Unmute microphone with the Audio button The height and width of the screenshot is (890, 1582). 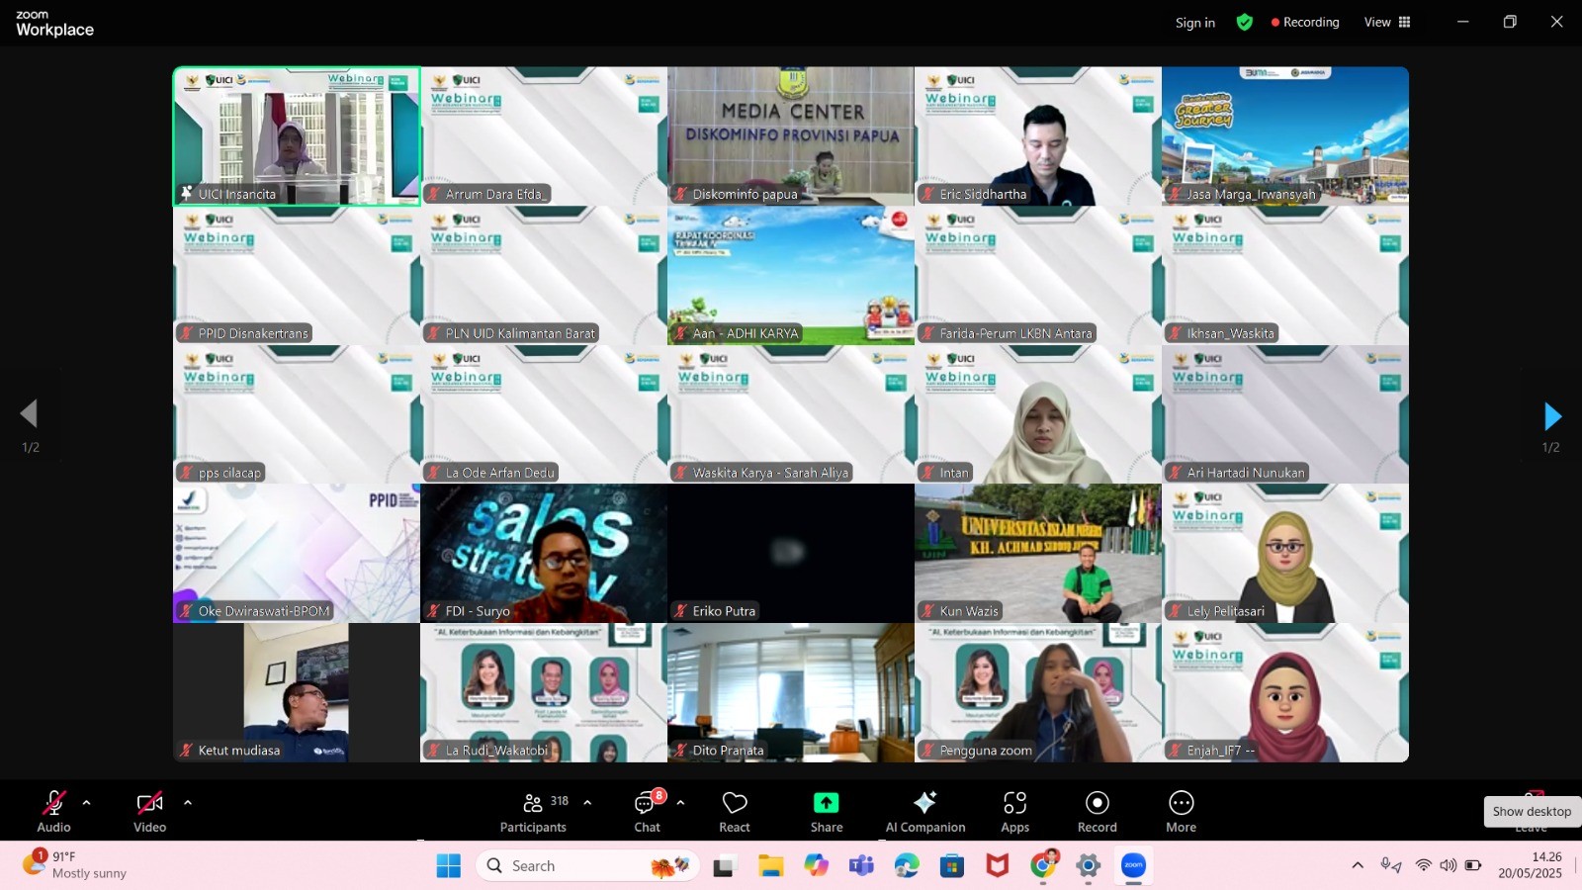(x=53, y=811)
